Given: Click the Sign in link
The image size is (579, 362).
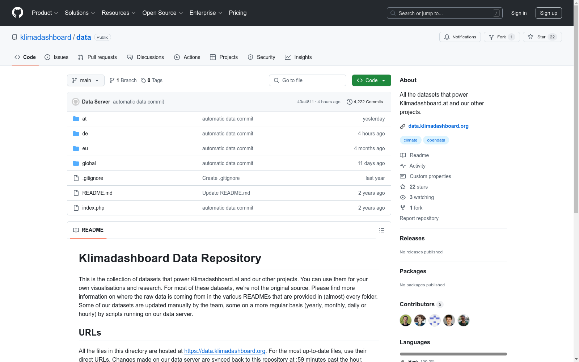Looking at the screenshot, I should [519, 13].
